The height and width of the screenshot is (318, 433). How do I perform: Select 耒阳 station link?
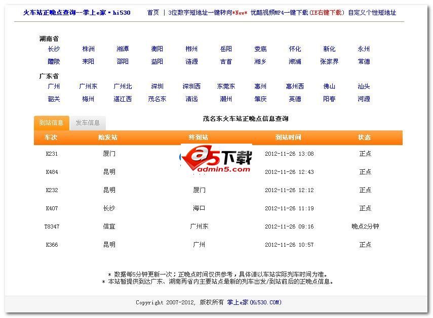click(x=88, y=62)
